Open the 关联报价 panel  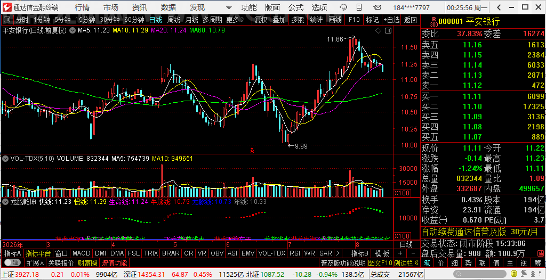(61, 262)
